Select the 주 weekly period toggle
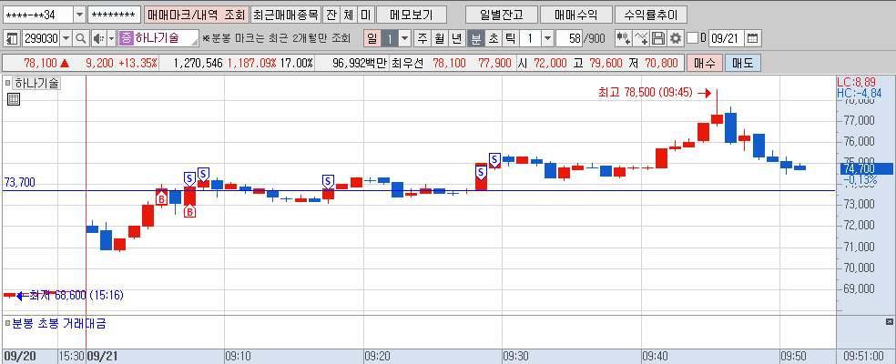Image resolution: width=896 pixels, height=364 pixels. point(423,39)
